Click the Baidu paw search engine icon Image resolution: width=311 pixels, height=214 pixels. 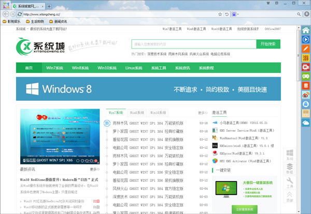(234, 14)
